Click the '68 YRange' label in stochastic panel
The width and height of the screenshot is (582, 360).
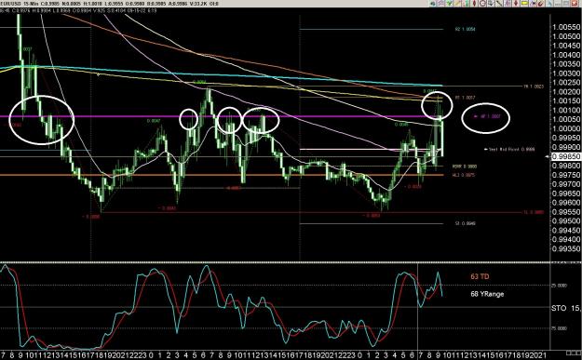[487, 294]
